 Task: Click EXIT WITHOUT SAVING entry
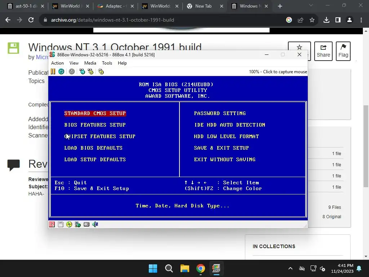[x=225, y=159]
